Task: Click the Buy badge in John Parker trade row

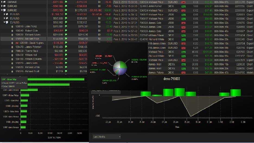Action: click(x=184, y=6)
